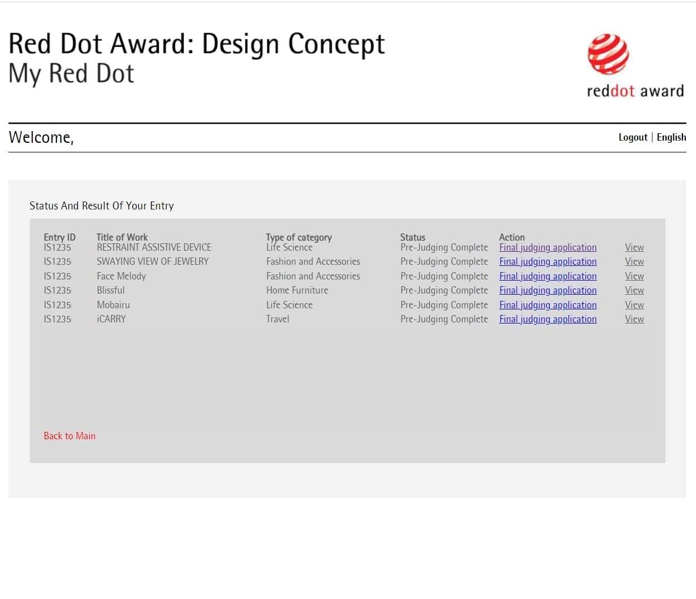Open Final judging application for RESTRAINT ASSISTIVE DEVICE

point(548,247)
